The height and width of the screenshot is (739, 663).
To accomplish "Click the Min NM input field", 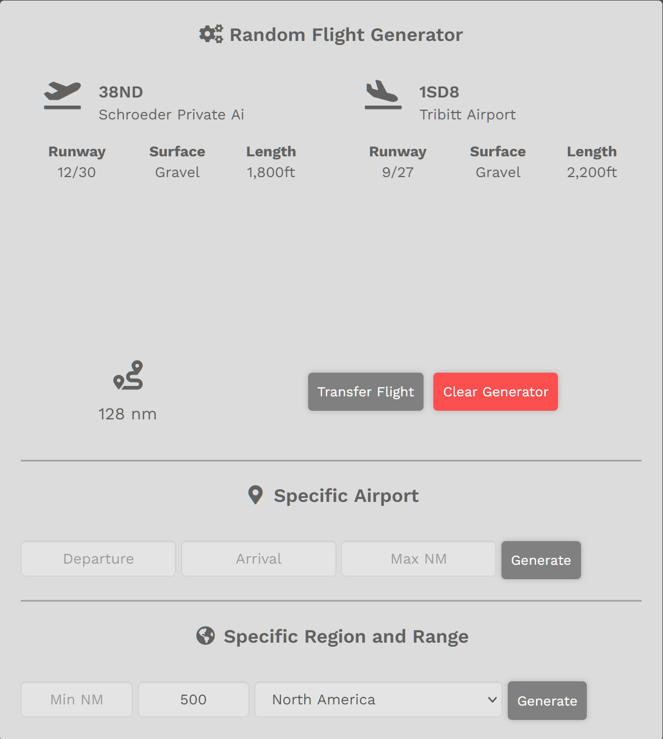I will (77, 699).
